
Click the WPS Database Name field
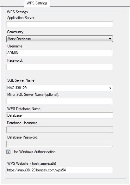coord(59,115)
